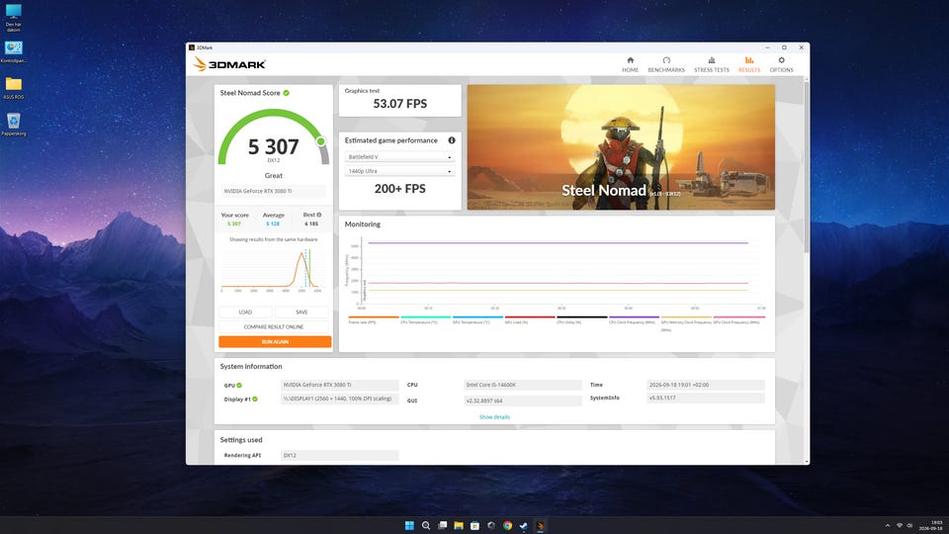This screenshot has height=534, width=949.
Task: Open File Explorer from the taskbar
Action: tap(459, 525)
